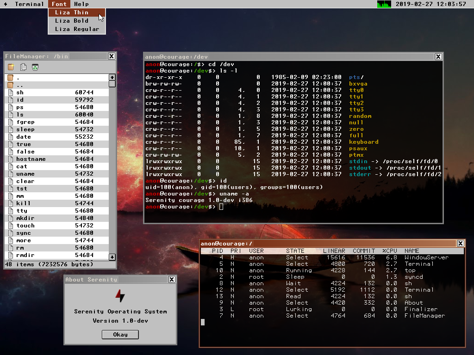Screen dimensions: 474x355
Task: Click the scroll up arrow in FileManager
Action: pyautogui.click(x=112, y=78)
